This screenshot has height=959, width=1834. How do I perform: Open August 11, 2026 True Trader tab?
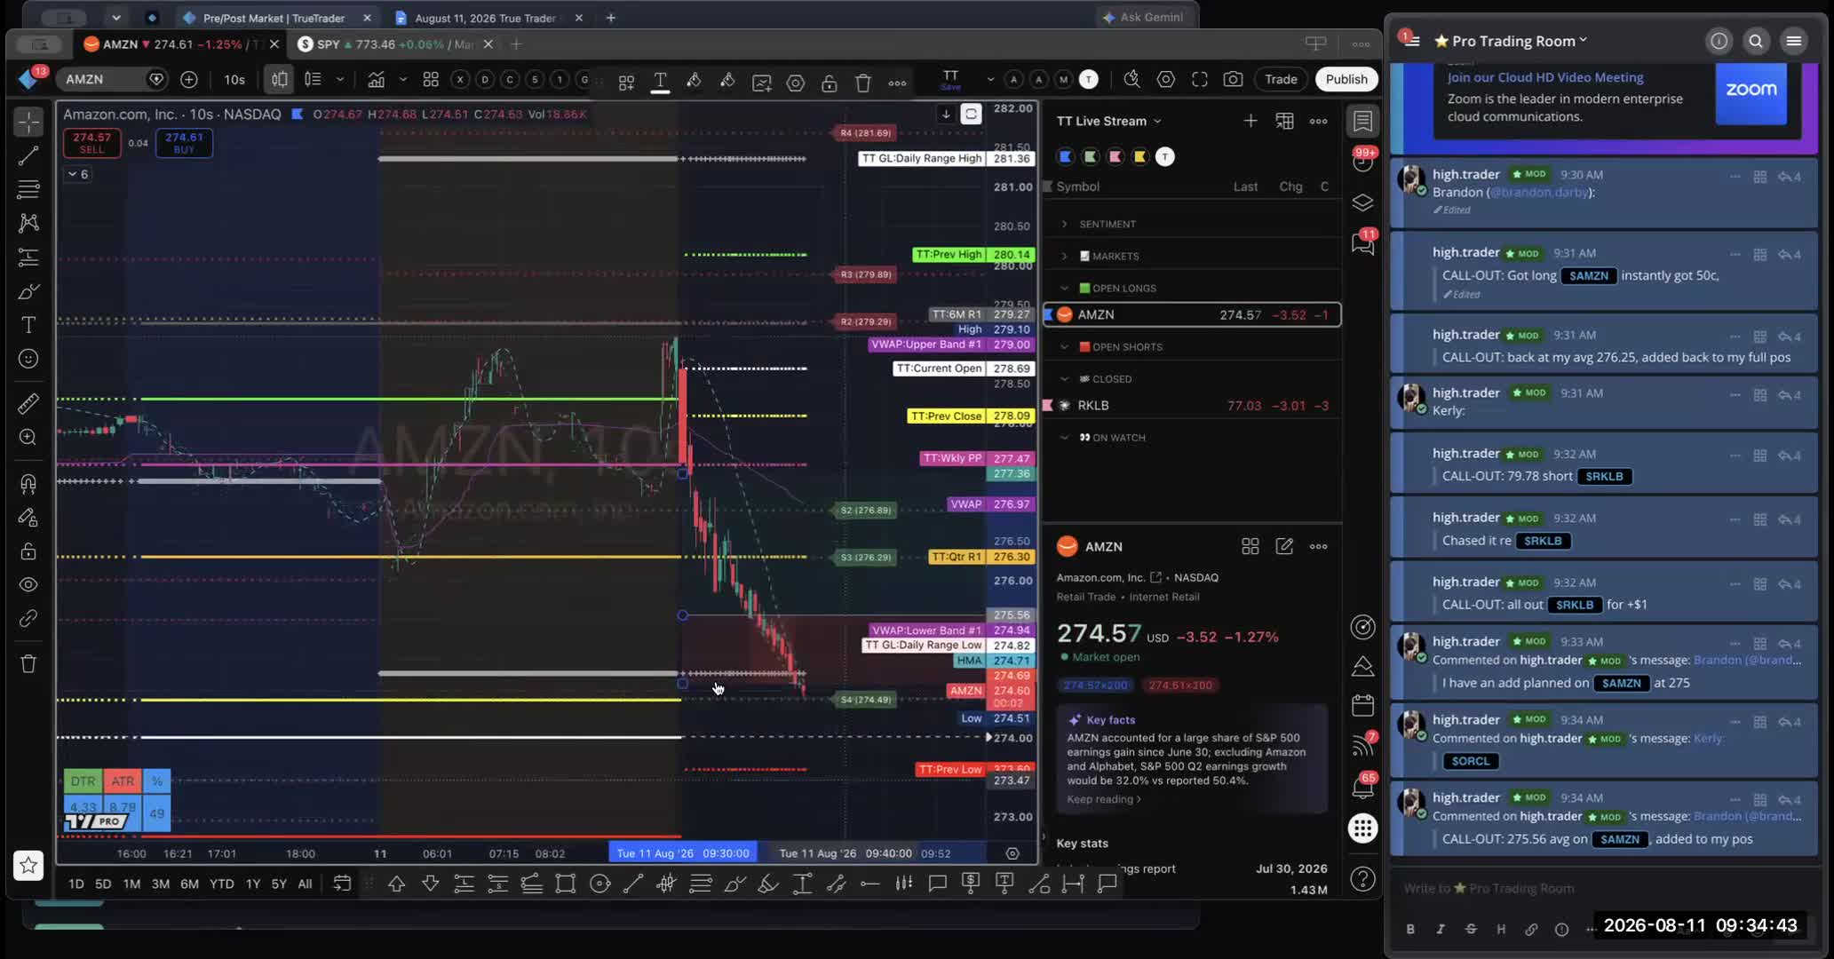(x=485, y=18)
